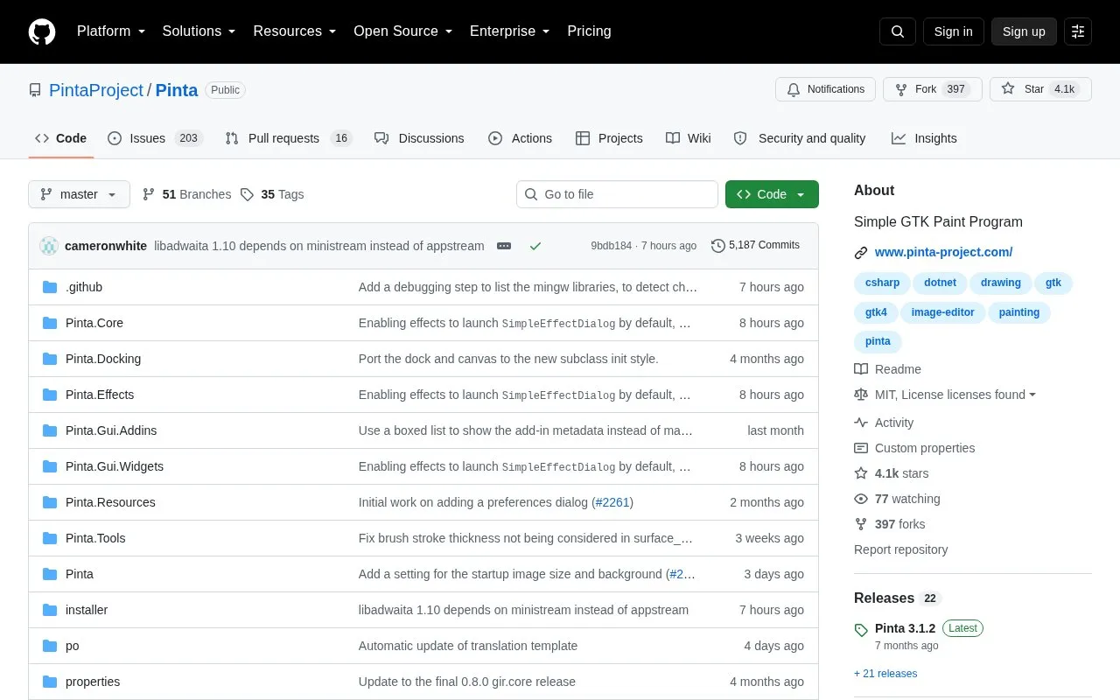This screenshot has height=700, width=1120.
Task: Click the Notifications bell button
Action: coord(825,89)
